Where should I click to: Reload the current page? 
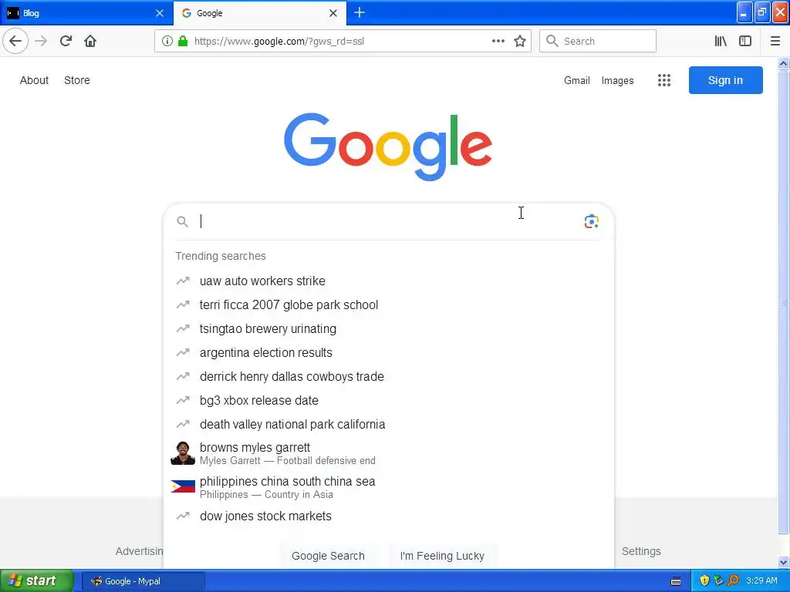tap(66, 42)
